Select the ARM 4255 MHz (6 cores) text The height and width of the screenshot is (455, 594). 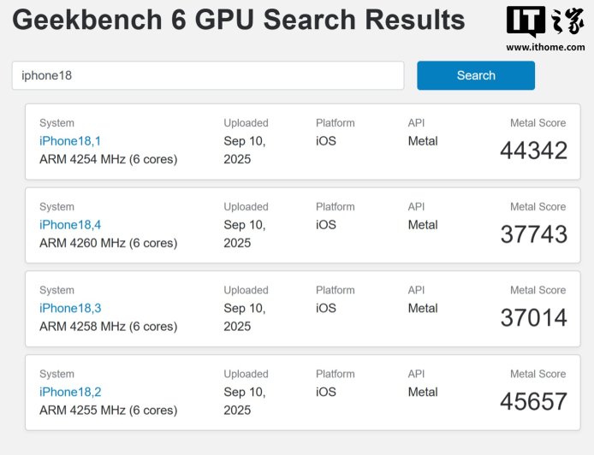tap(108, 410)
